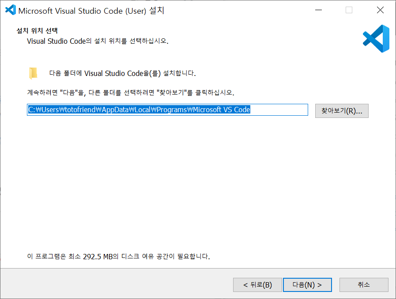Click the VS Code logo in title bar
The width and height of the screenshot is (396, 299).
pyautogui.click(x=10, y=10)
